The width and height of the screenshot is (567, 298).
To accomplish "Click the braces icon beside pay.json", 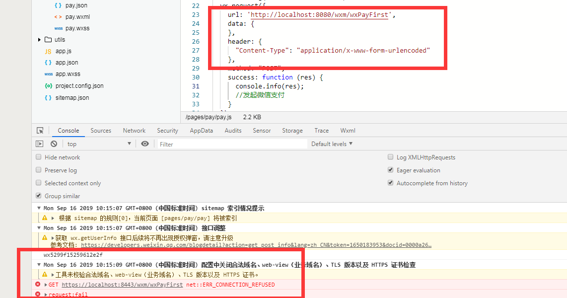I will point(58,5).
